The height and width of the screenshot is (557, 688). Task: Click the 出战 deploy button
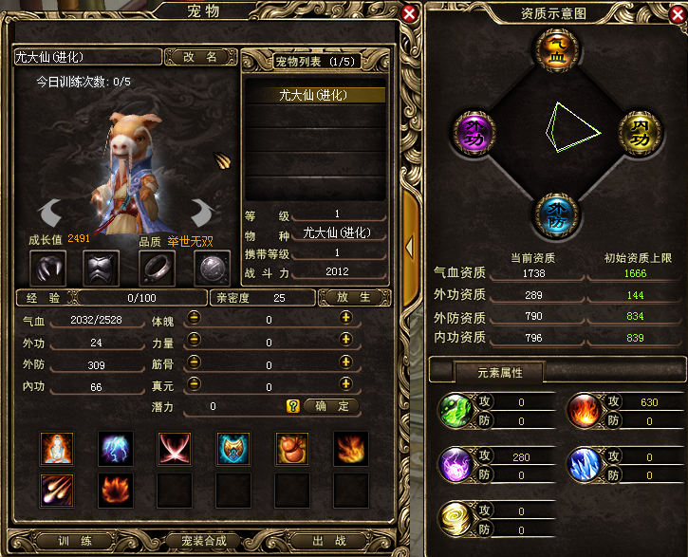[329, 541]
